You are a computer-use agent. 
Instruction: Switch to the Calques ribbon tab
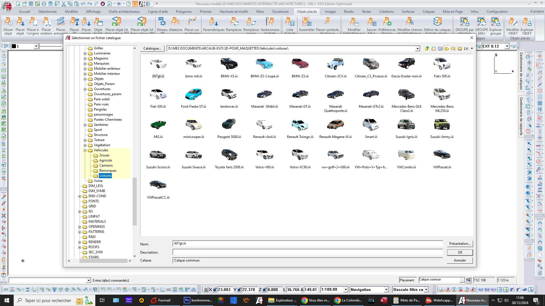pyautogui.click(x=428, y=12)
